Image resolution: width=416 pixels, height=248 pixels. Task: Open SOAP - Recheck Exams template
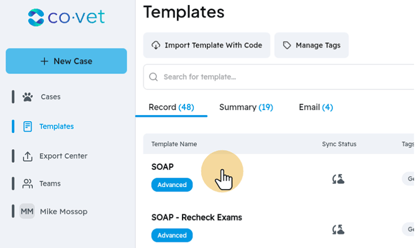point(197,218)
